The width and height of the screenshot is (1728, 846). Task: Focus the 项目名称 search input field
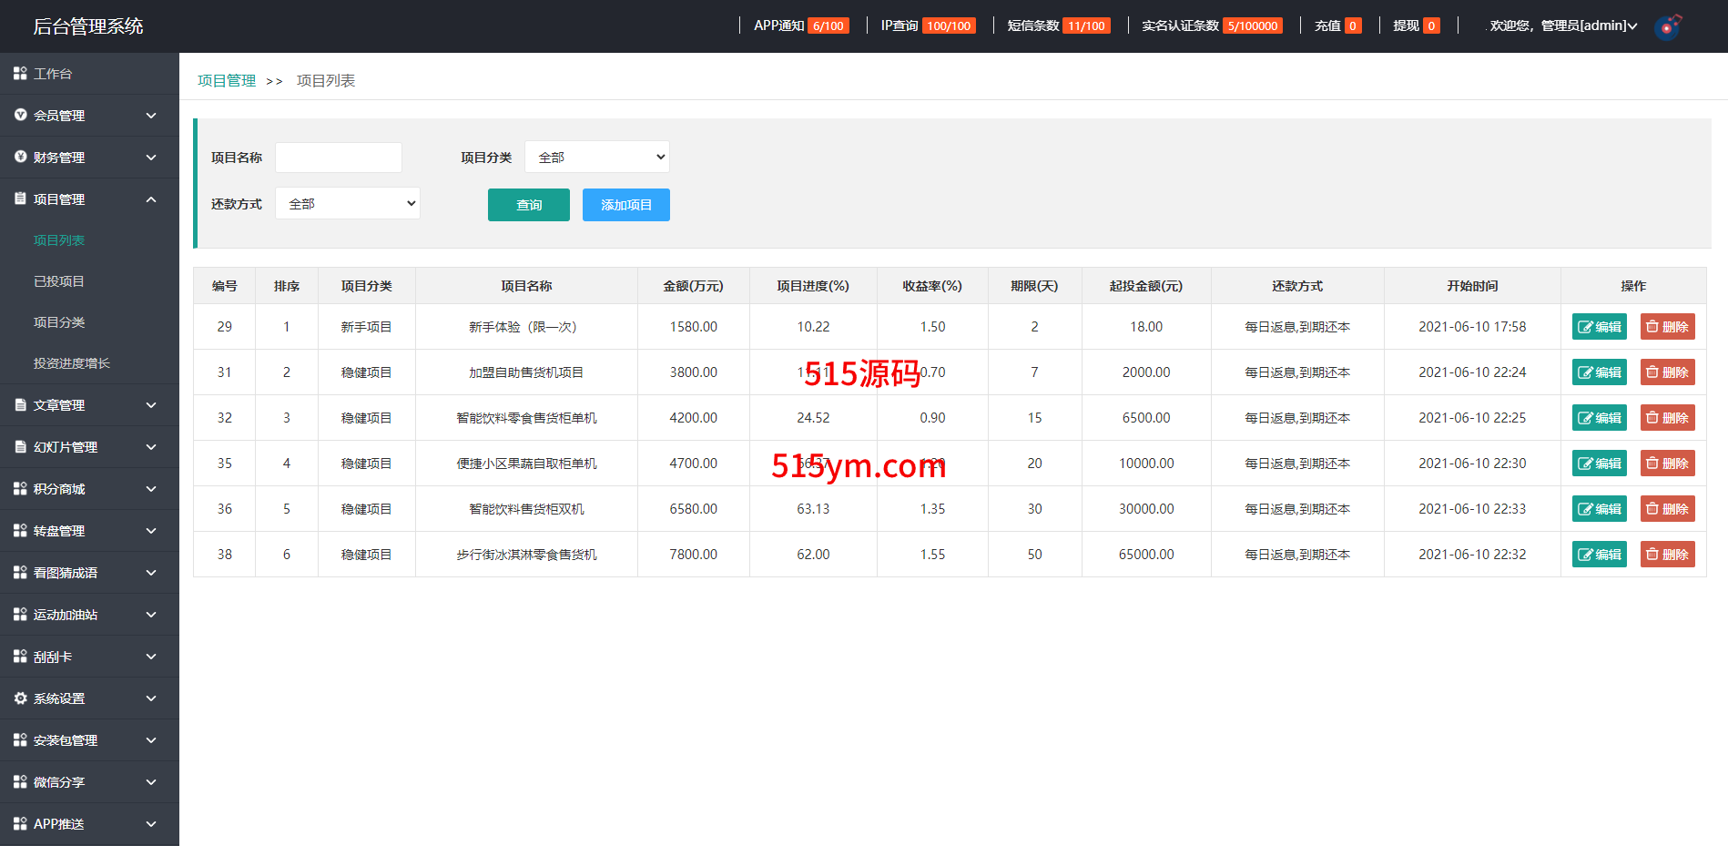pyautogui.click(x=339, y=158)
